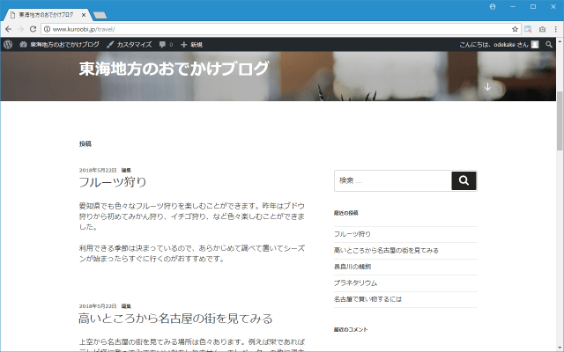Open 長良川の鵜飼 in the recent posts list

pos(352,267)
